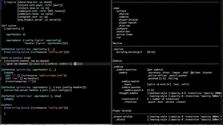Click ".intention" entry

[x=130, y=102]
